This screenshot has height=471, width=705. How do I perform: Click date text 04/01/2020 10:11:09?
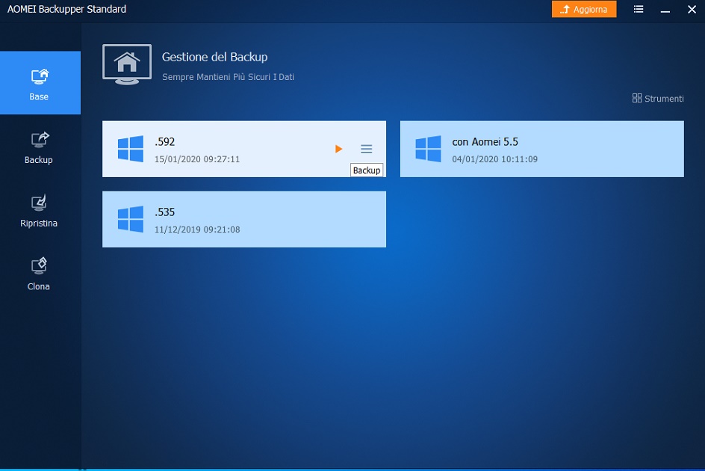[x=494, y=159]
